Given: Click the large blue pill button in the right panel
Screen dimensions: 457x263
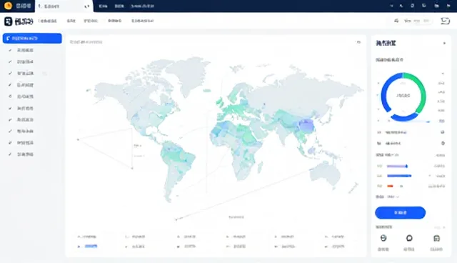Looking at the screenshot, I should [400, 212].
